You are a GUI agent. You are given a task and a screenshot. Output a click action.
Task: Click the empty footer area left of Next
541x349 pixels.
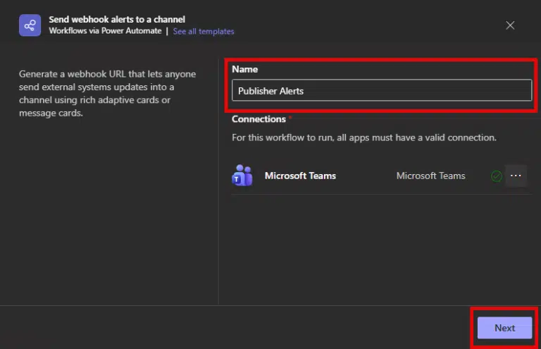232,328
